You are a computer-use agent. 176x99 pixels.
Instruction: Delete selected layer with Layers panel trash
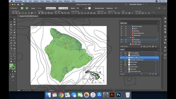[156, 74]
